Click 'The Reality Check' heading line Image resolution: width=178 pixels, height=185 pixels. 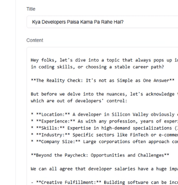(103, 80)
